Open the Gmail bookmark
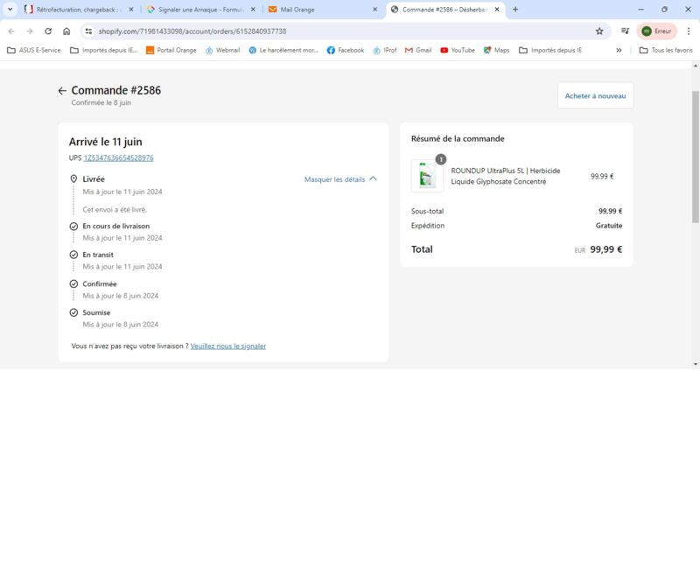The width and height of the screenshot is (700, 581). [x=418, y=51]
